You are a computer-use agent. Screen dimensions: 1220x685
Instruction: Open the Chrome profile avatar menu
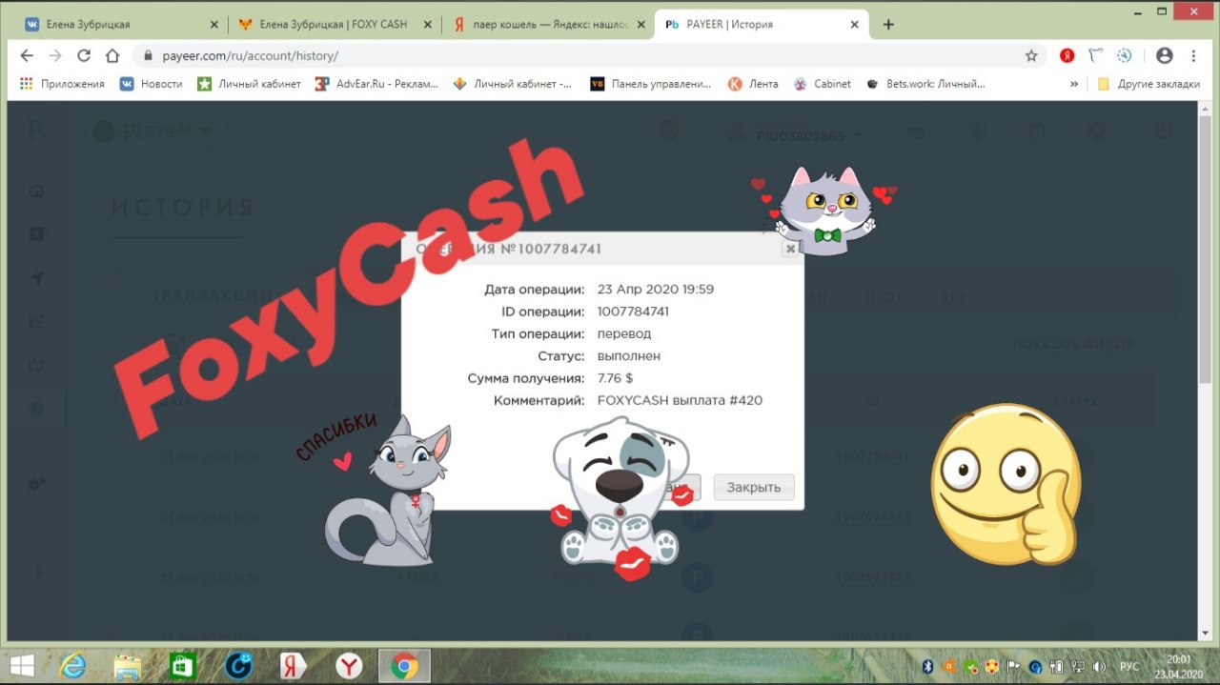click(x=1164, y=56)
